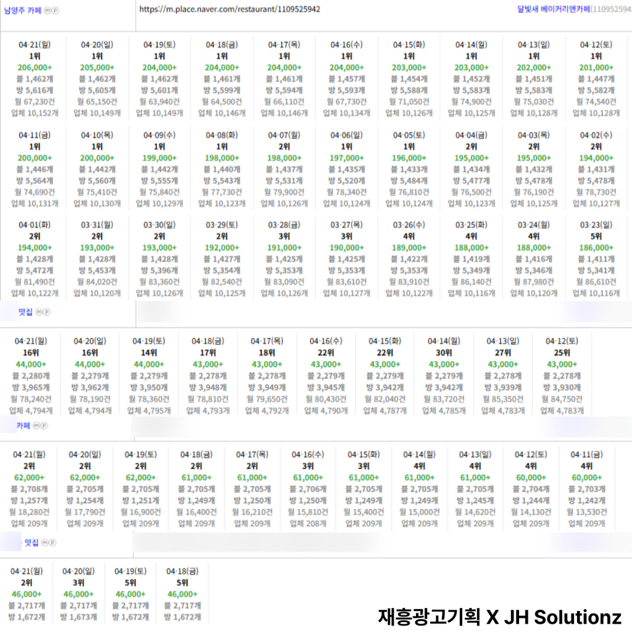Click the 30위 rank cell

coord(444,352)
